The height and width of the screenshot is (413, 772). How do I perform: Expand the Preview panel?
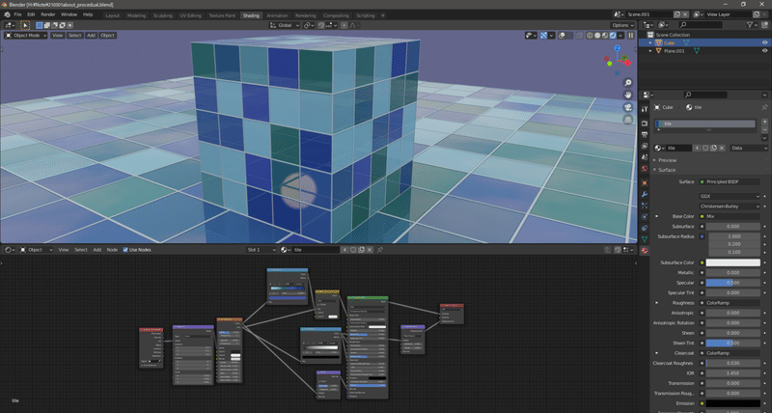pos(666,160)
